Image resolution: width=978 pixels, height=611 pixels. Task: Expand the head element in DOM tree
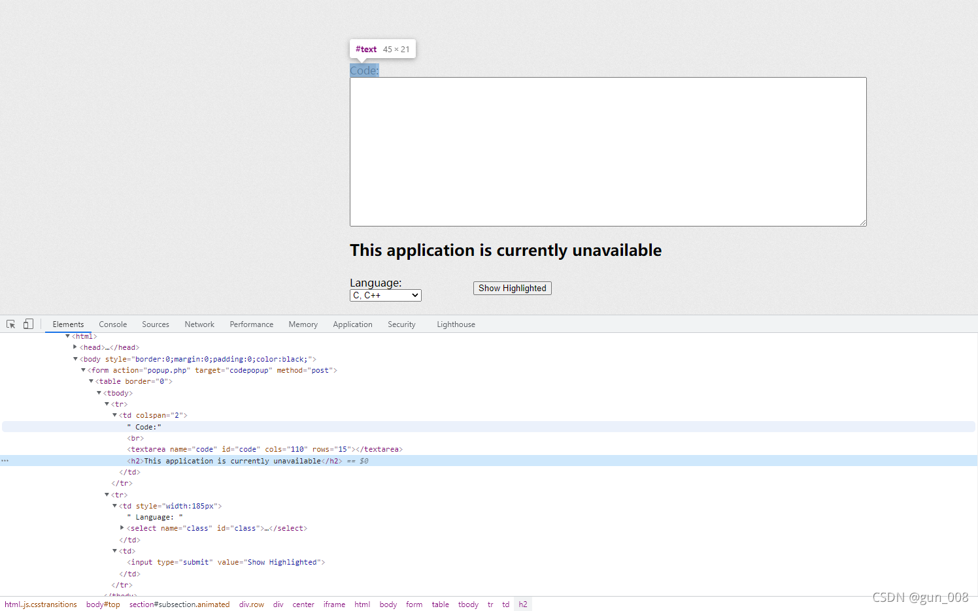tap(75, 347)
